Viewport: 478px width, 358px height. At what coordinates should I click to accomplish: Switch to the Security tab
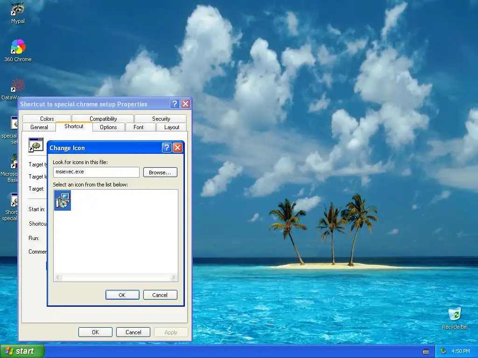[x=161, y=118]
